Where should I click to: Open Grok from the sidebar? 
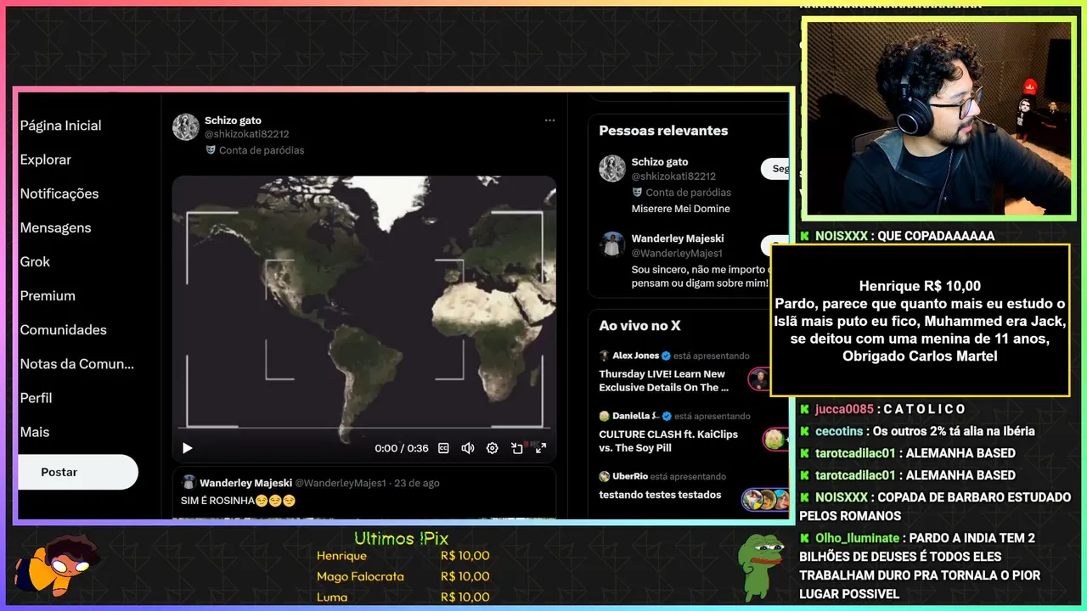coord(35,261)
